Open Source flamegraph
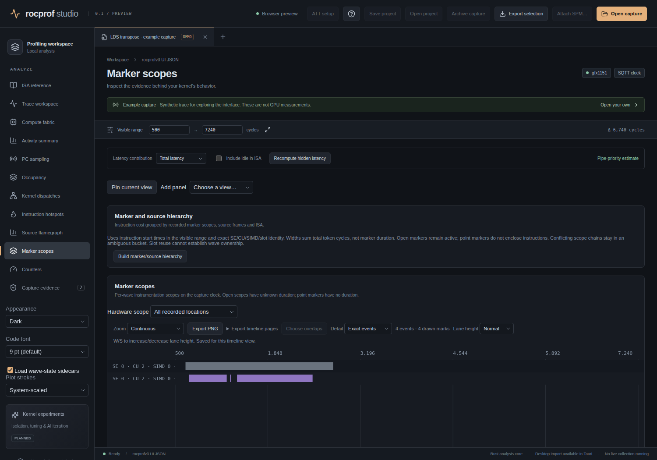Image resolution: width=657 pixels, height=460 pixels. pyautogui.click(x=47, y=233)
